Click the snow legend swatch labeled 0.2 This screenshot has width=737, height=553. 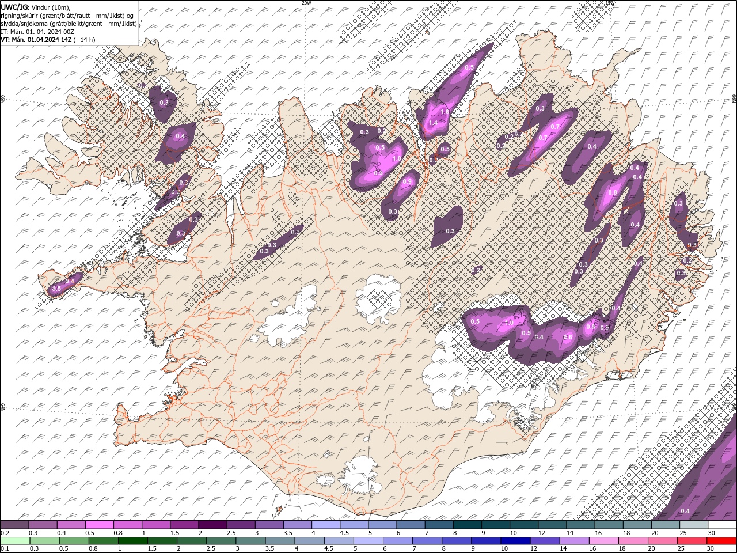coord(14,525)
